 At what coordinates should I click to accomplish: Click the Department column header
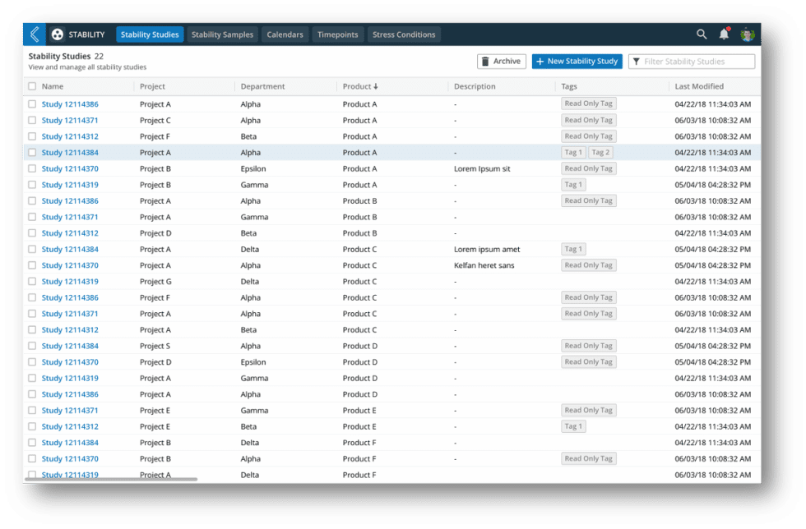click(262, 86)
